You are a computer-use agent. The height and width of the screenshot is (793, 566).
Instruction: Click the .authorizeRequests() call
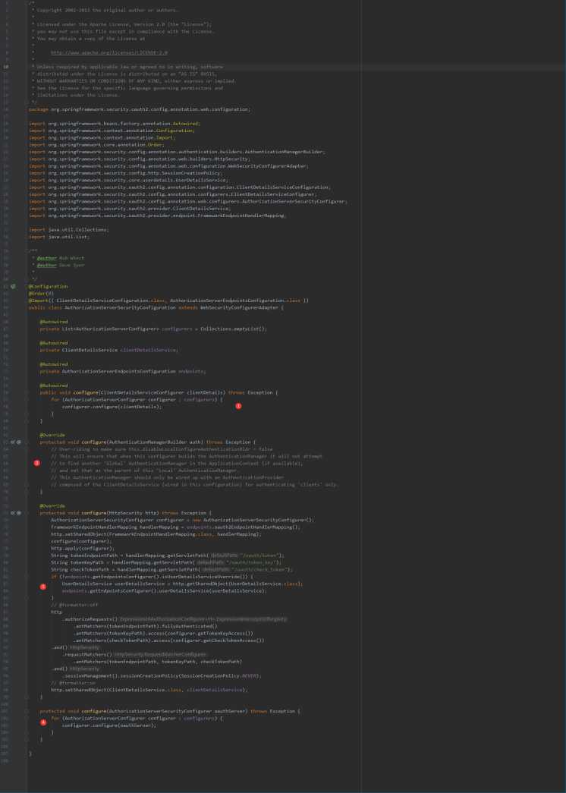pos(90,619)
